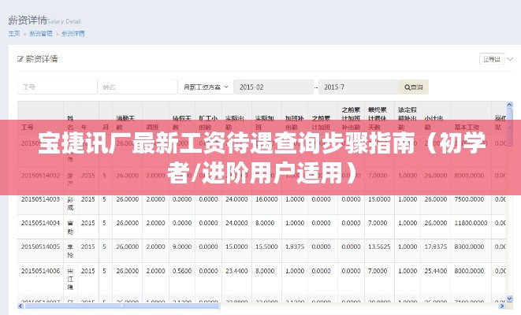The image size is (521, 315).
Task: Select the employee ID cell 20150514004
Action: [x=40, y=223]
